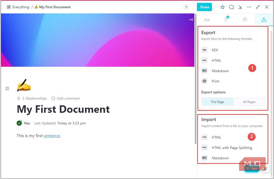Open the magic wand AI panel icon
The height and width of the screenshot is (179, 274).
pos(245,19)
